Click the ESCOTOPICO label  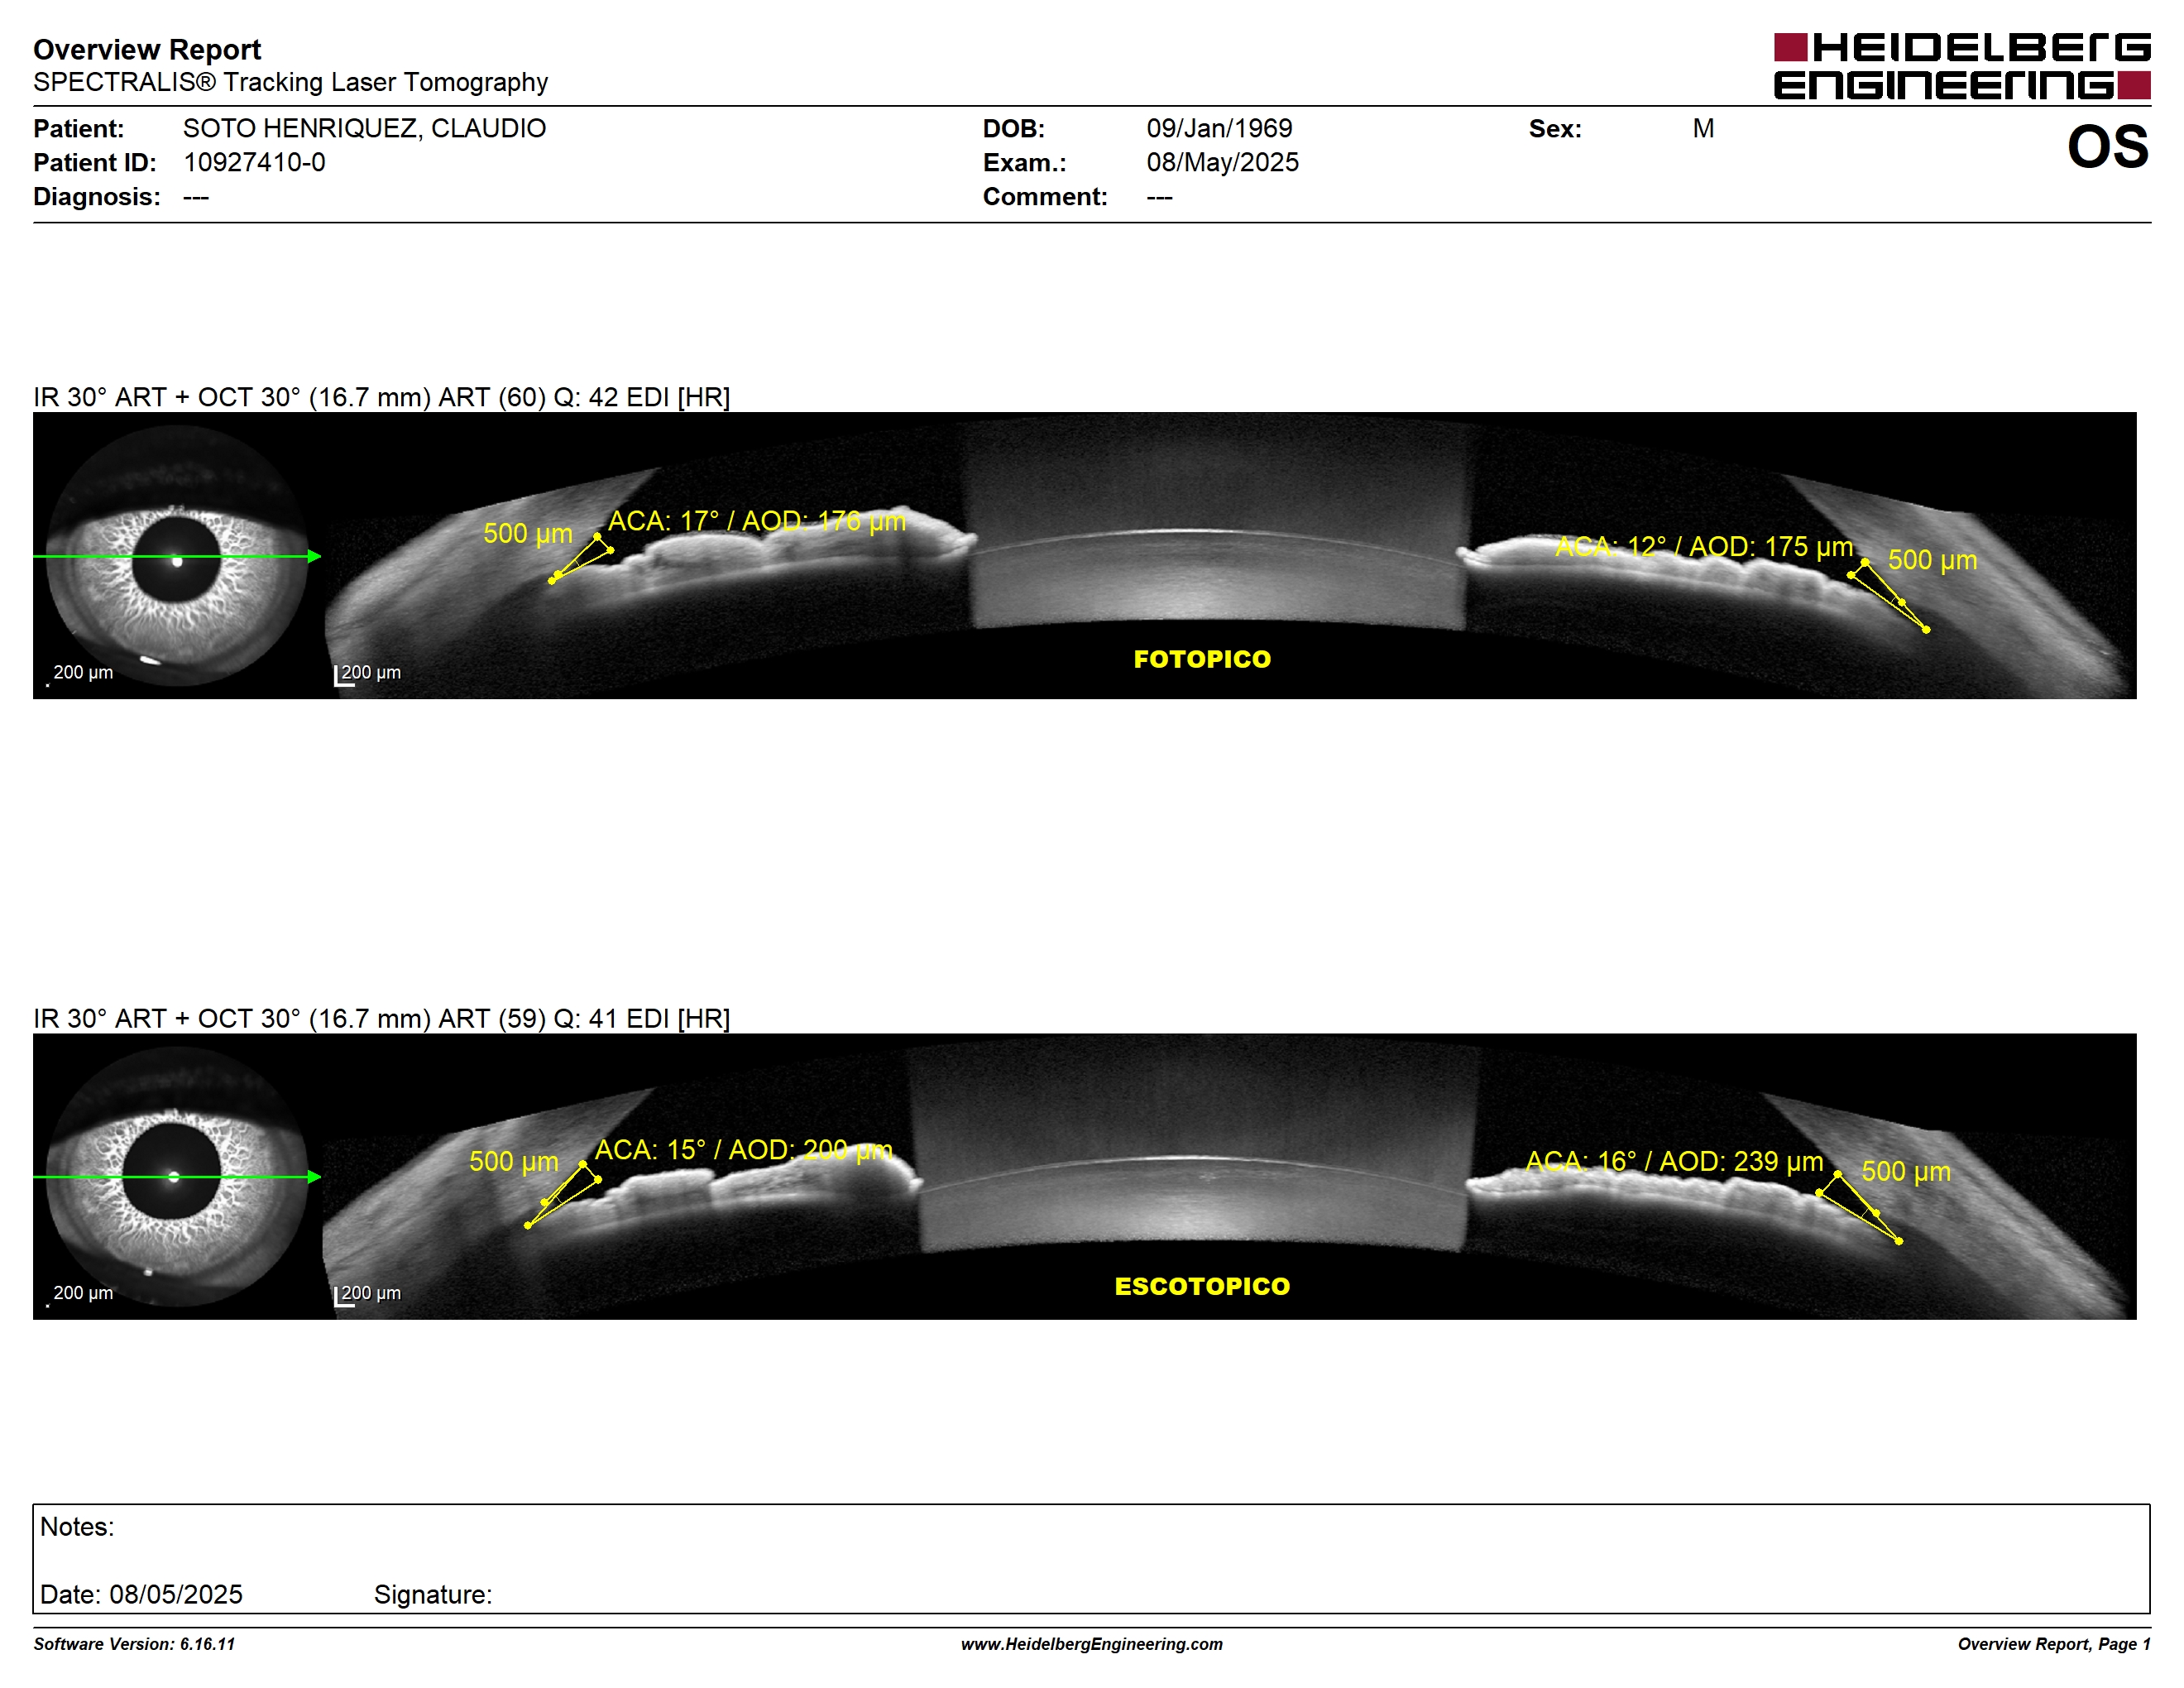[x=1201, y=1286]
